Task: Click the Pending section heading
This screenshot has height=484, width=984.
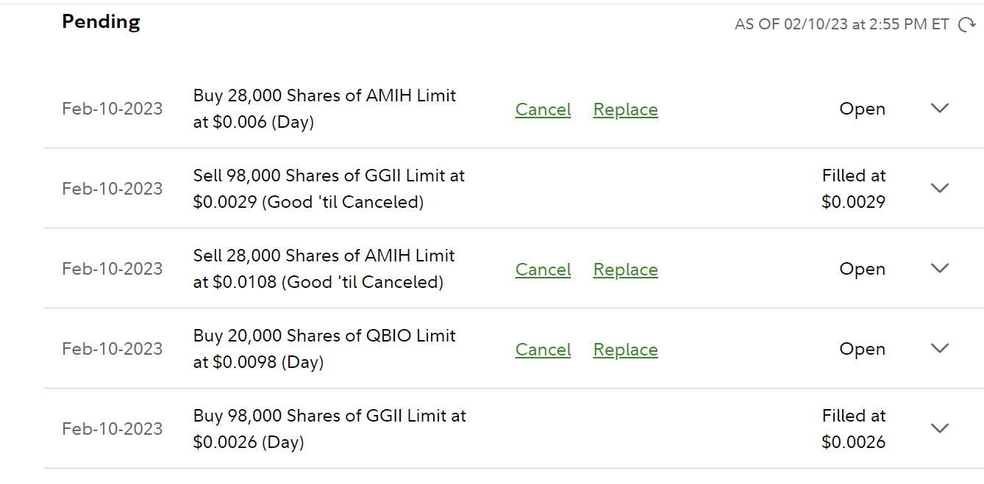Action: pos(101,22)
